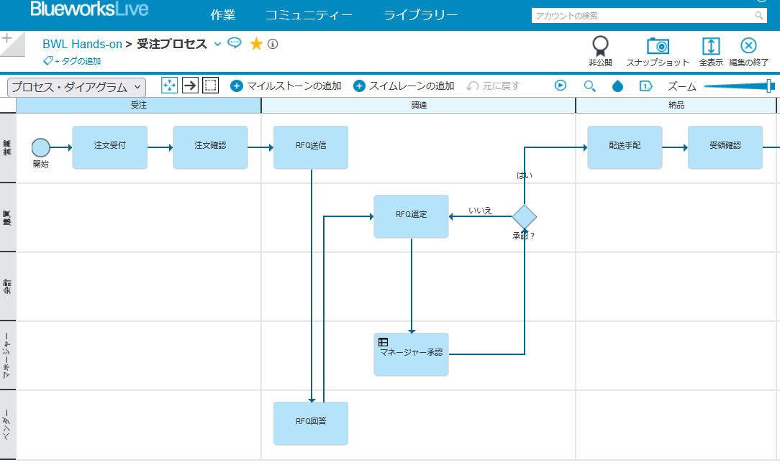This screenshot has height=465, width=780.
Task: Activate the rectangle selection tool
Action: pos(209,86)
